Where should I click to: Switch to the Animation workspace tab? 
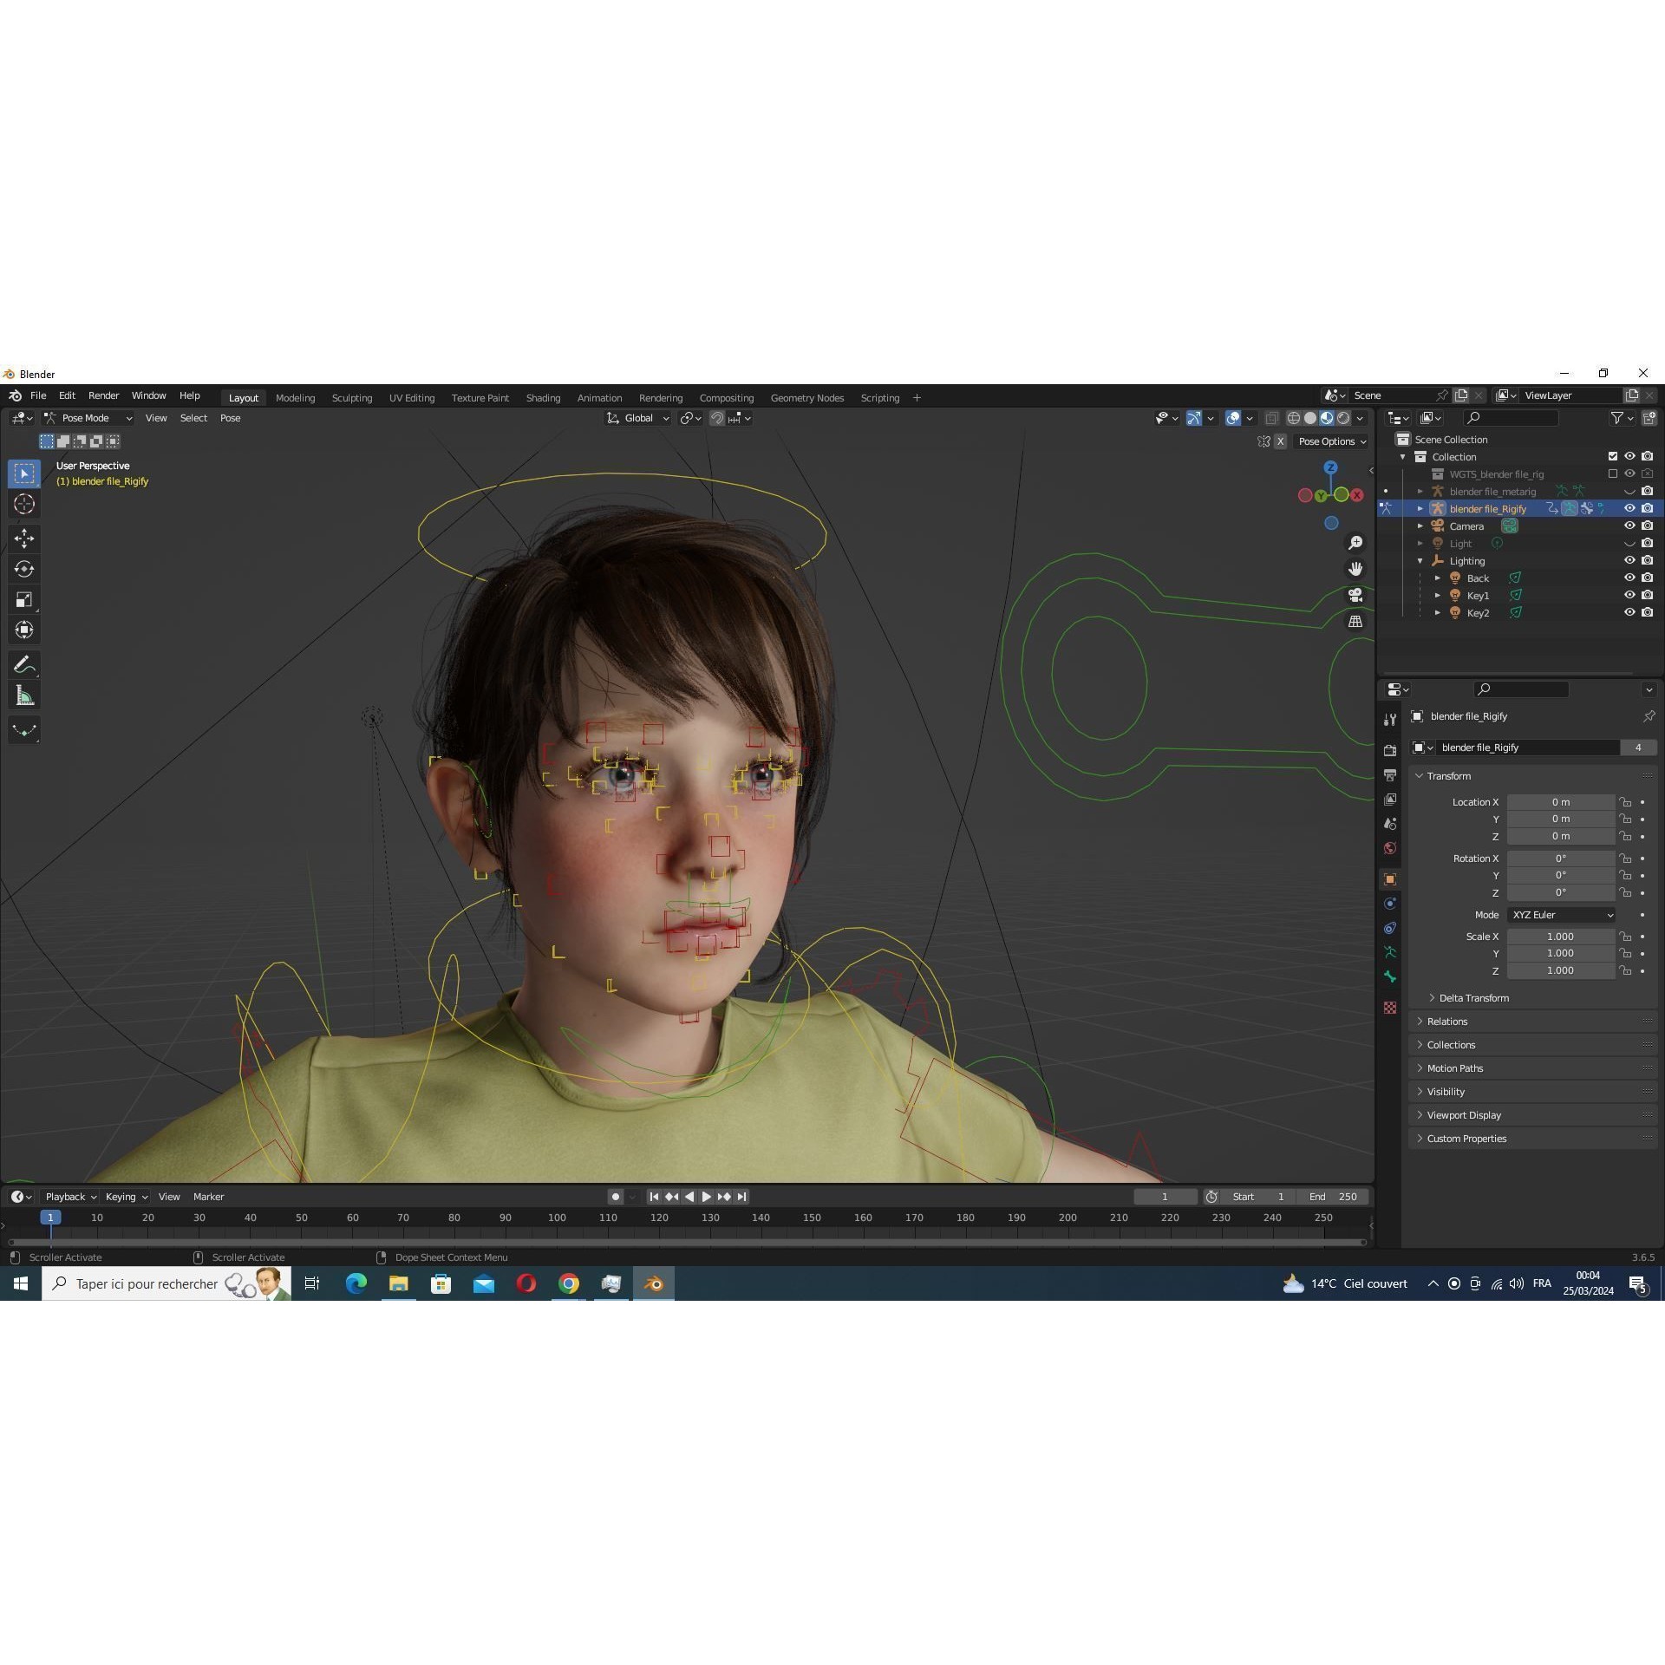[x=600, y=398]
